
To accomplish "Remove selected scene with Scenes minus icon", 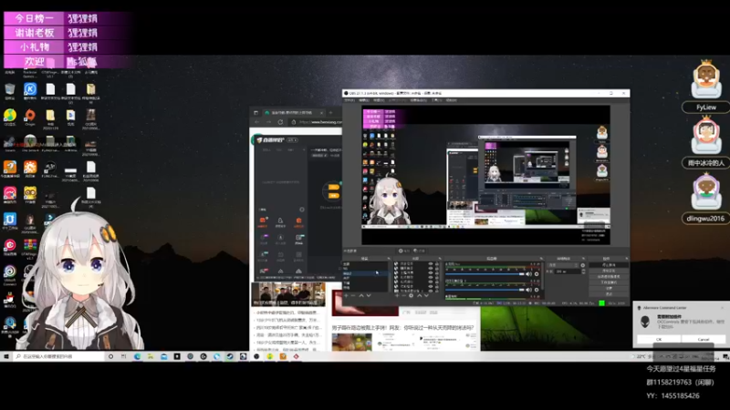I will (353, 295).
